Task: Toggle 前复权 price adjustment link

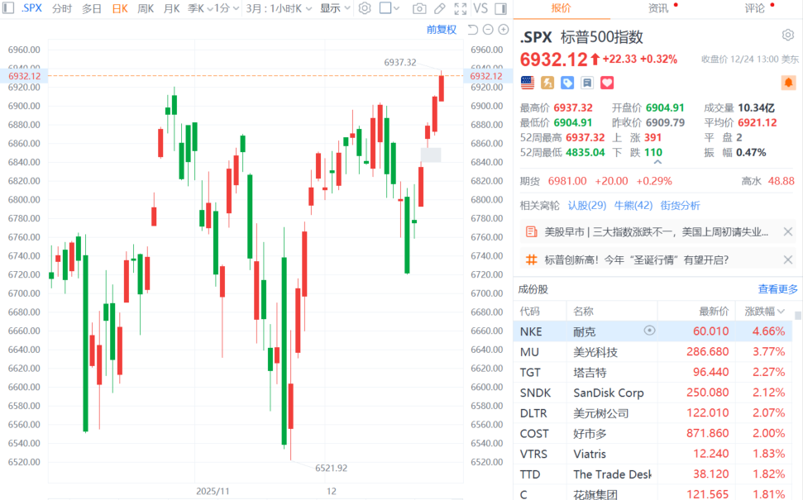Action: 442,30
